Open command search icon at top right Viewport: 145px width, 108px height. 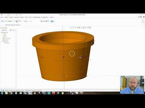pyautogui.click(x=139, y=17)
